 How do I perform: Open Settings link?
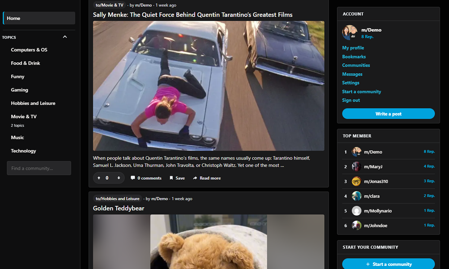point(351,82)
